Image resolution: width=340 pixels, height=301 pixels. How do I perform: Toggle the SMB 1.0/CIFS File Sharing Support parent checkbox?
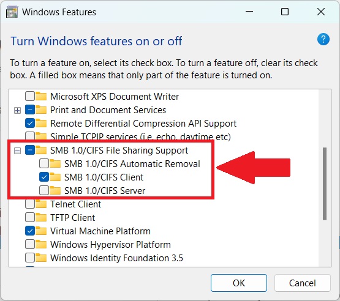(30, 150)
